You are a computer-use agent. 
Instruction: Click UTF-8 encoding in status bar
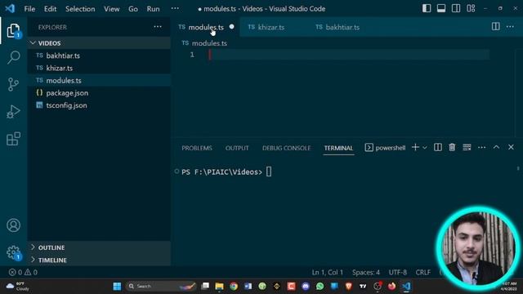pos(398,272)
